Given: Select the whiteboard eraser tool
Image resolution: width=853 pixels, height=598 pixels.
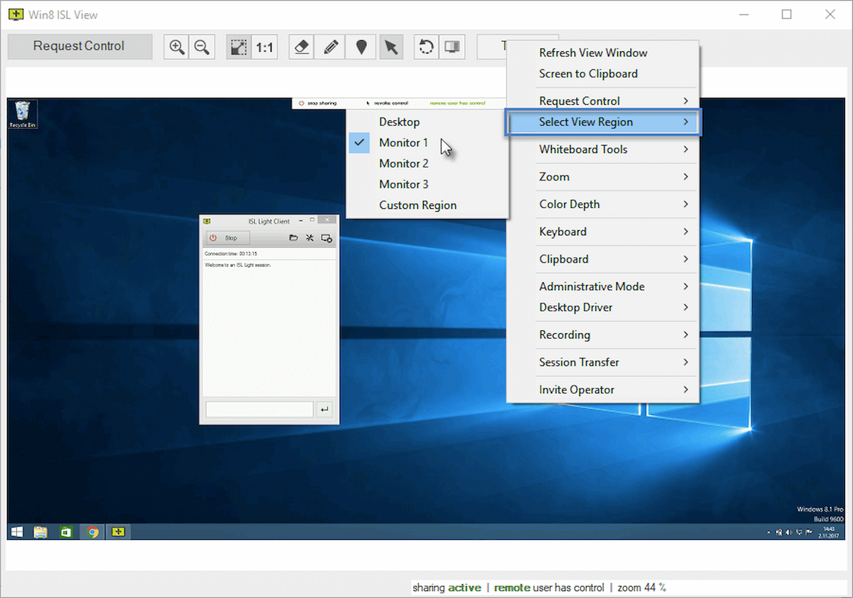Looking at the screenshot, I should 302,47.
